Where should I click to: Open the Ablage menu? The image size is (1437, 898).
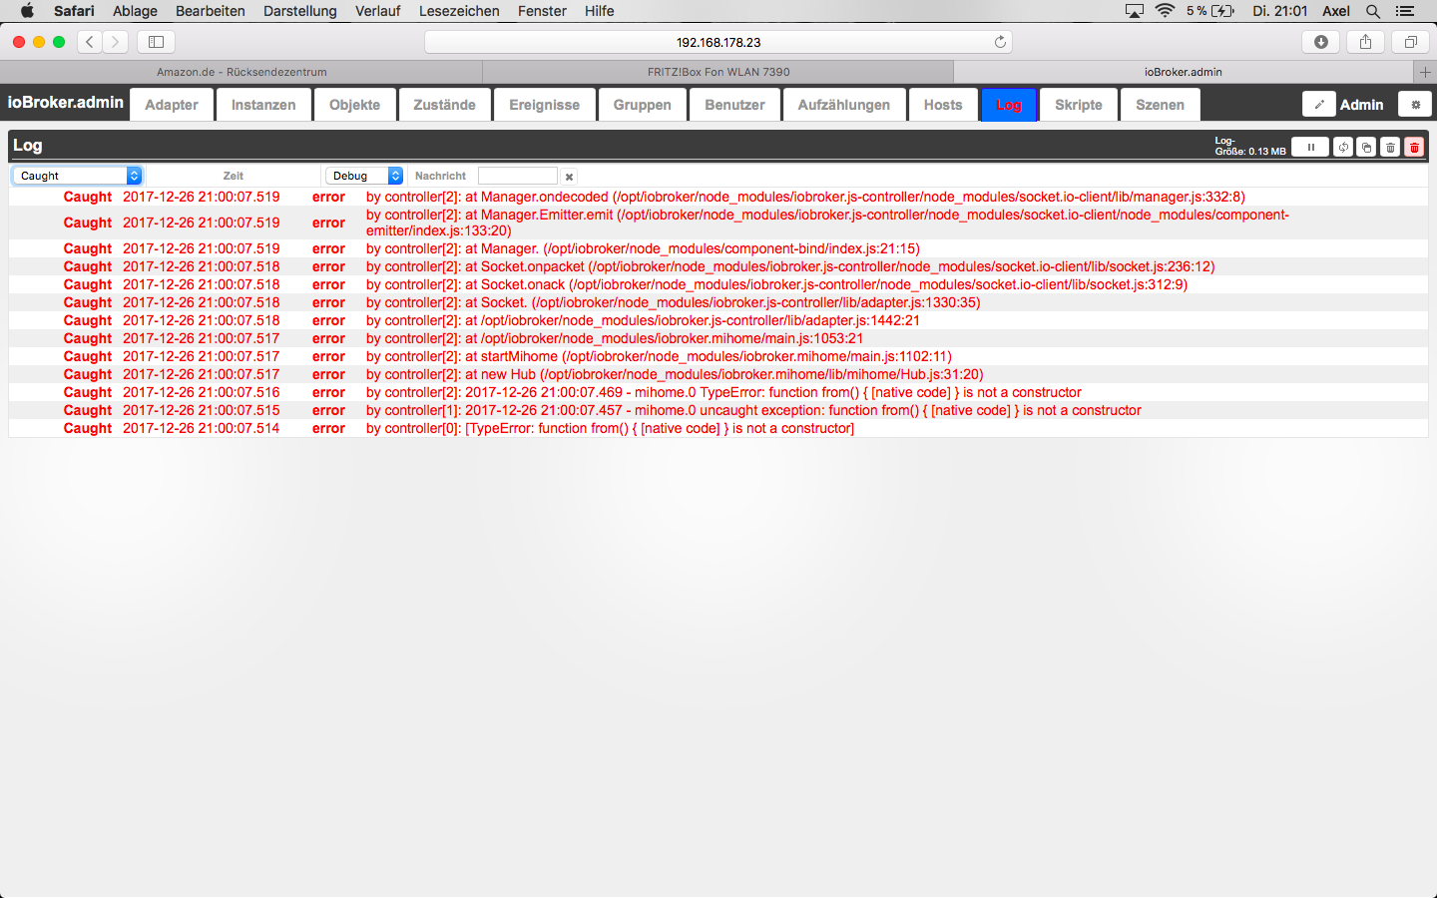135,11
